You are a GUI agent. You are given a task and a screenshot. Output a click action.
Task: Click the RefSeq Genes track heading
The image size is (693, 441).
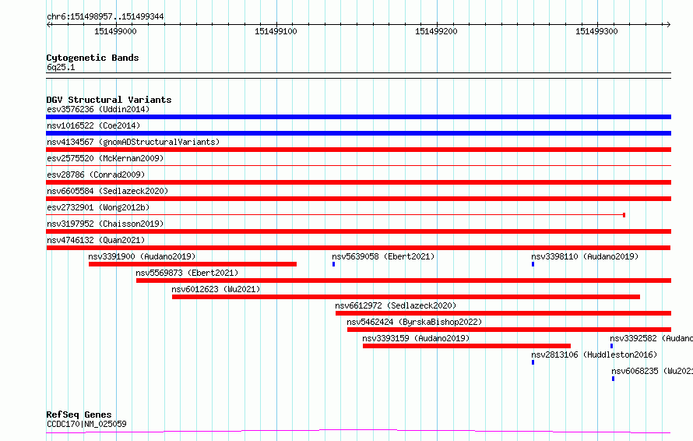79,415
